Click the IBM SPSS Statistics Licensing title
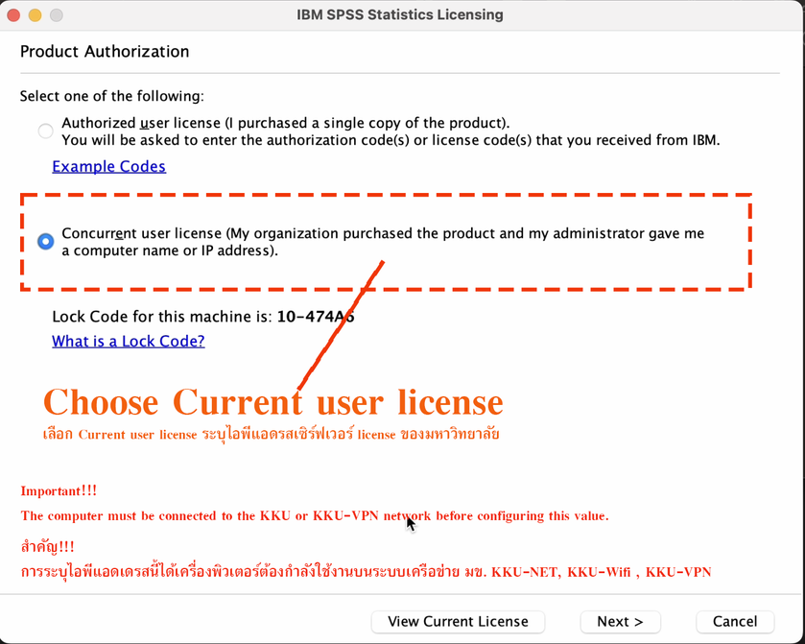Image resolution: width=805 pixels, height=644 pixels. click(400, 14)
